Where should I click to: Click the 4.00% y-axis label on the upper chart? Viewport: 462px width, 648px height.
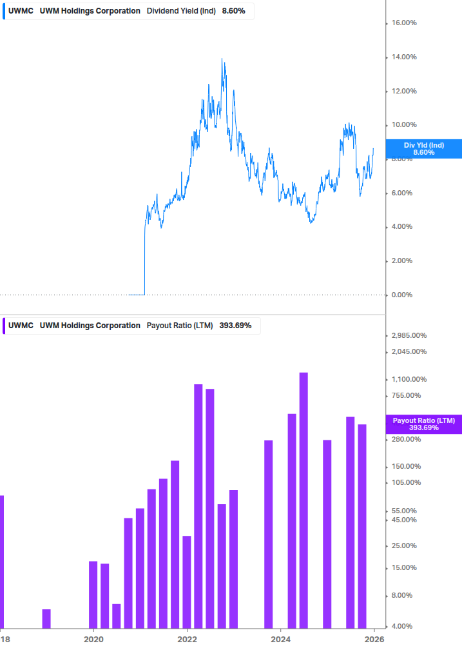coord(401,226)
